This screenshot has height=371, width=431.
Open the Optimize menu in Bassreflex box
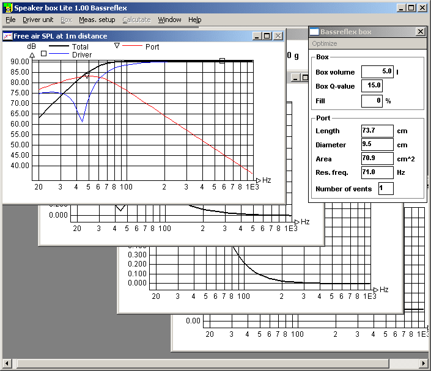point(324,44)
